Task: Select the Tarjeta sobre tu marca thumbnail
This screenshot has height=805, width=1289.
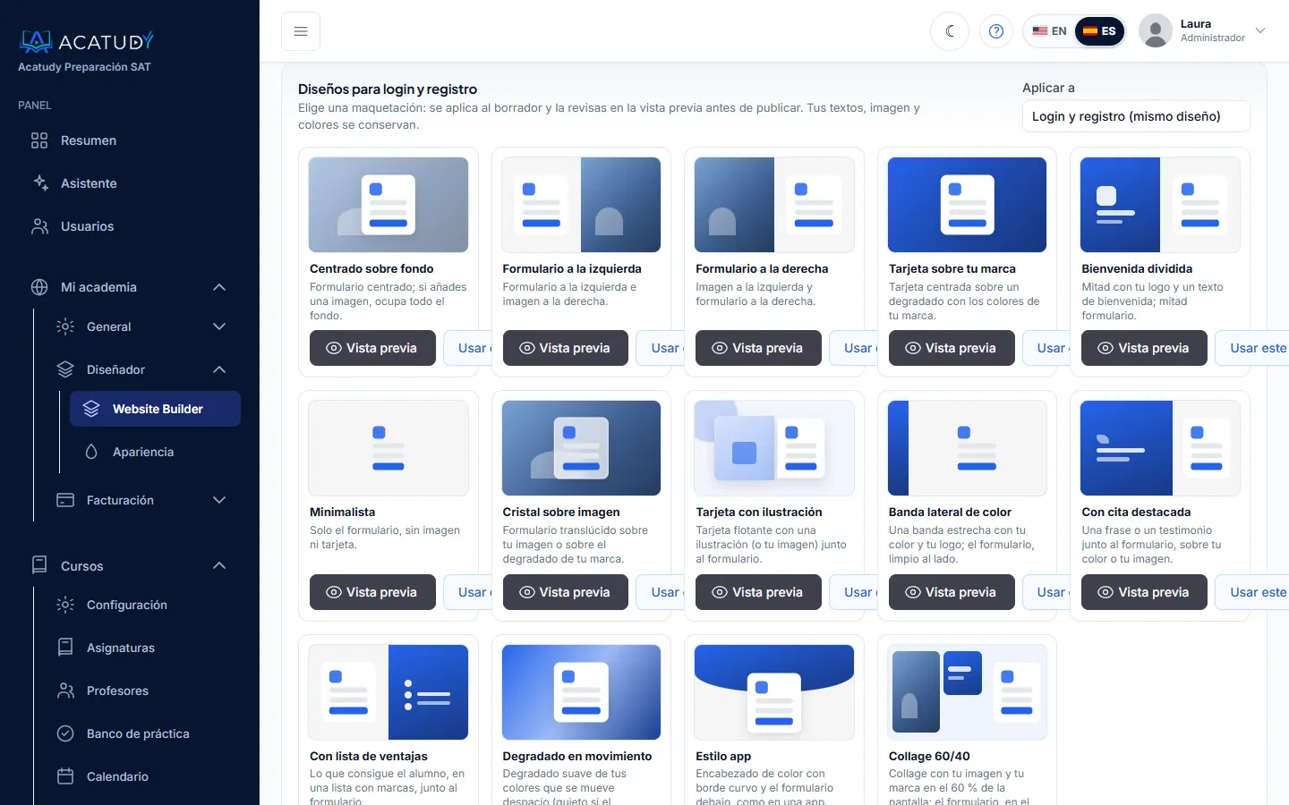Action: 967,205
